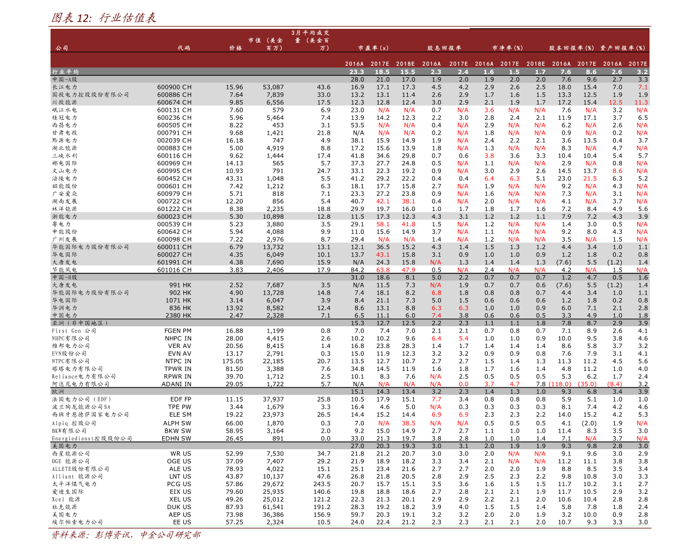The width and height of the screenshot is (700, 552).
Task: Click the "欧洲" section label
Action: click(x=58, y=392)
